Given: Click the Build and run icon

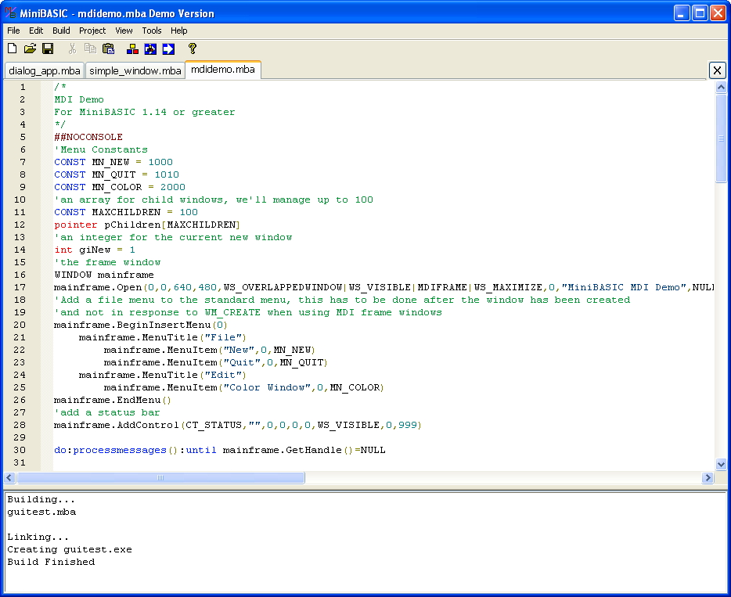Looking at the screenshot, I should coord(150,49).
